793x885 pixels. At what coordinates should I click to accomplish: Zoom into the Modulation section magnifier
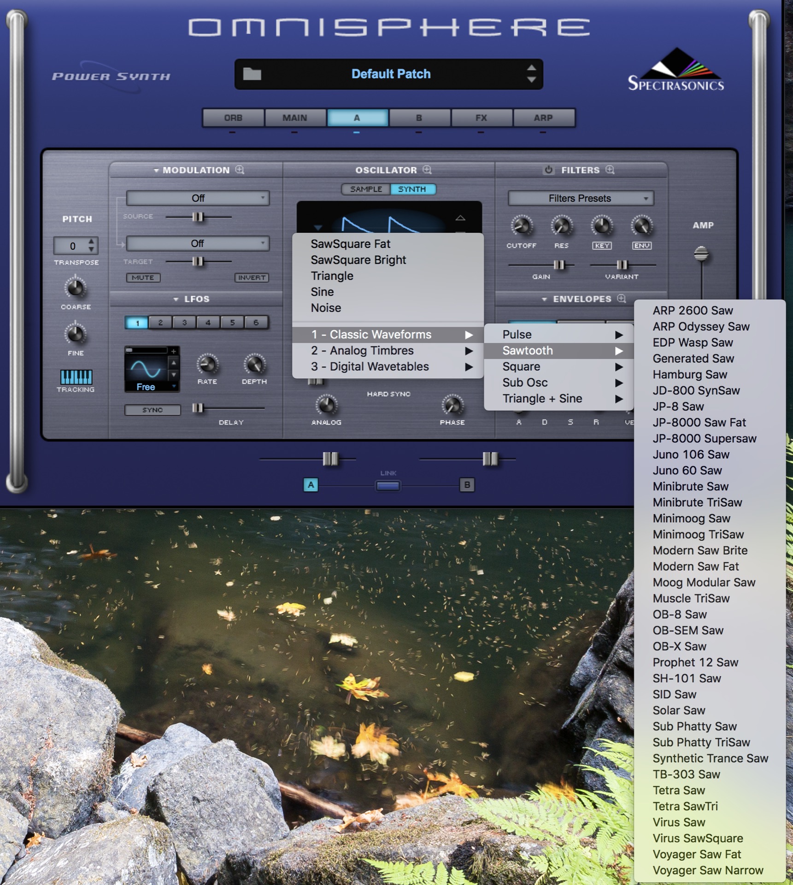(240, 170)
